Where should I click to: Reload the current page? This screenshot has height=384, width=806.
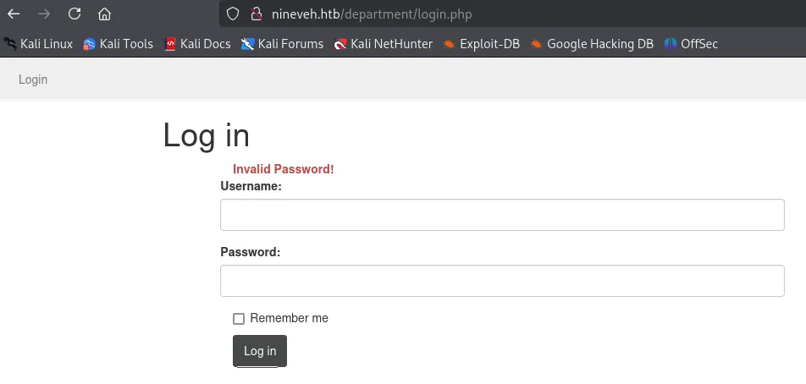[x=75, y=14]
